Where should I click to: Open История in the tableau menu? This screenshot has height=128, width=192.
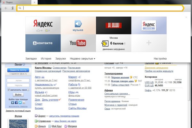46,59
